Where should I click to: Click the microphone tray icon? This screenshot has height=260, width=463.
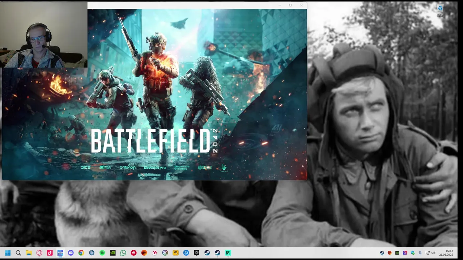[420, 253]
